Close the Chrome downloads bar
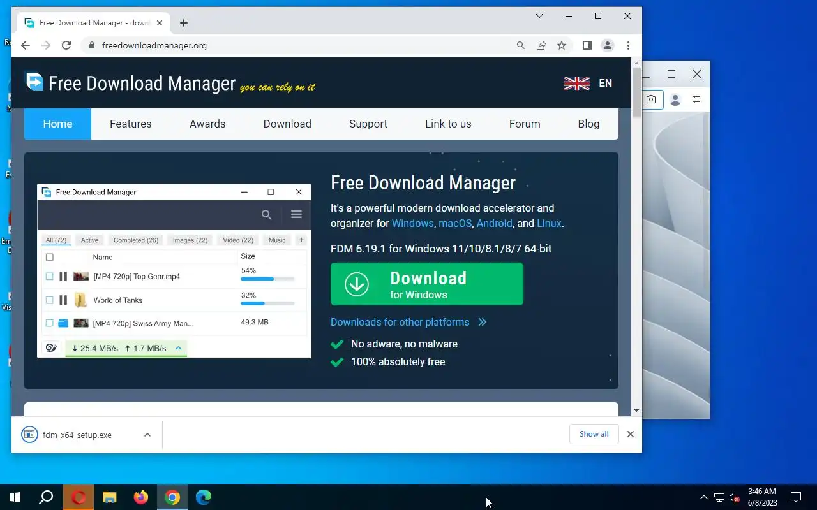Image resolution: width=817 pixels, height=510 pixels. (x=631, y=434)
